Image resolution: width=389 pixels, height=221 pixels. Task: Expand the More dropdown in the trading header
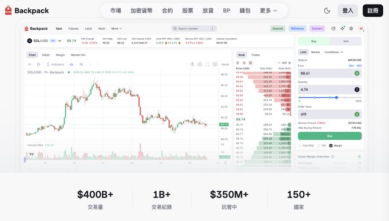click(x=116, y=29)
